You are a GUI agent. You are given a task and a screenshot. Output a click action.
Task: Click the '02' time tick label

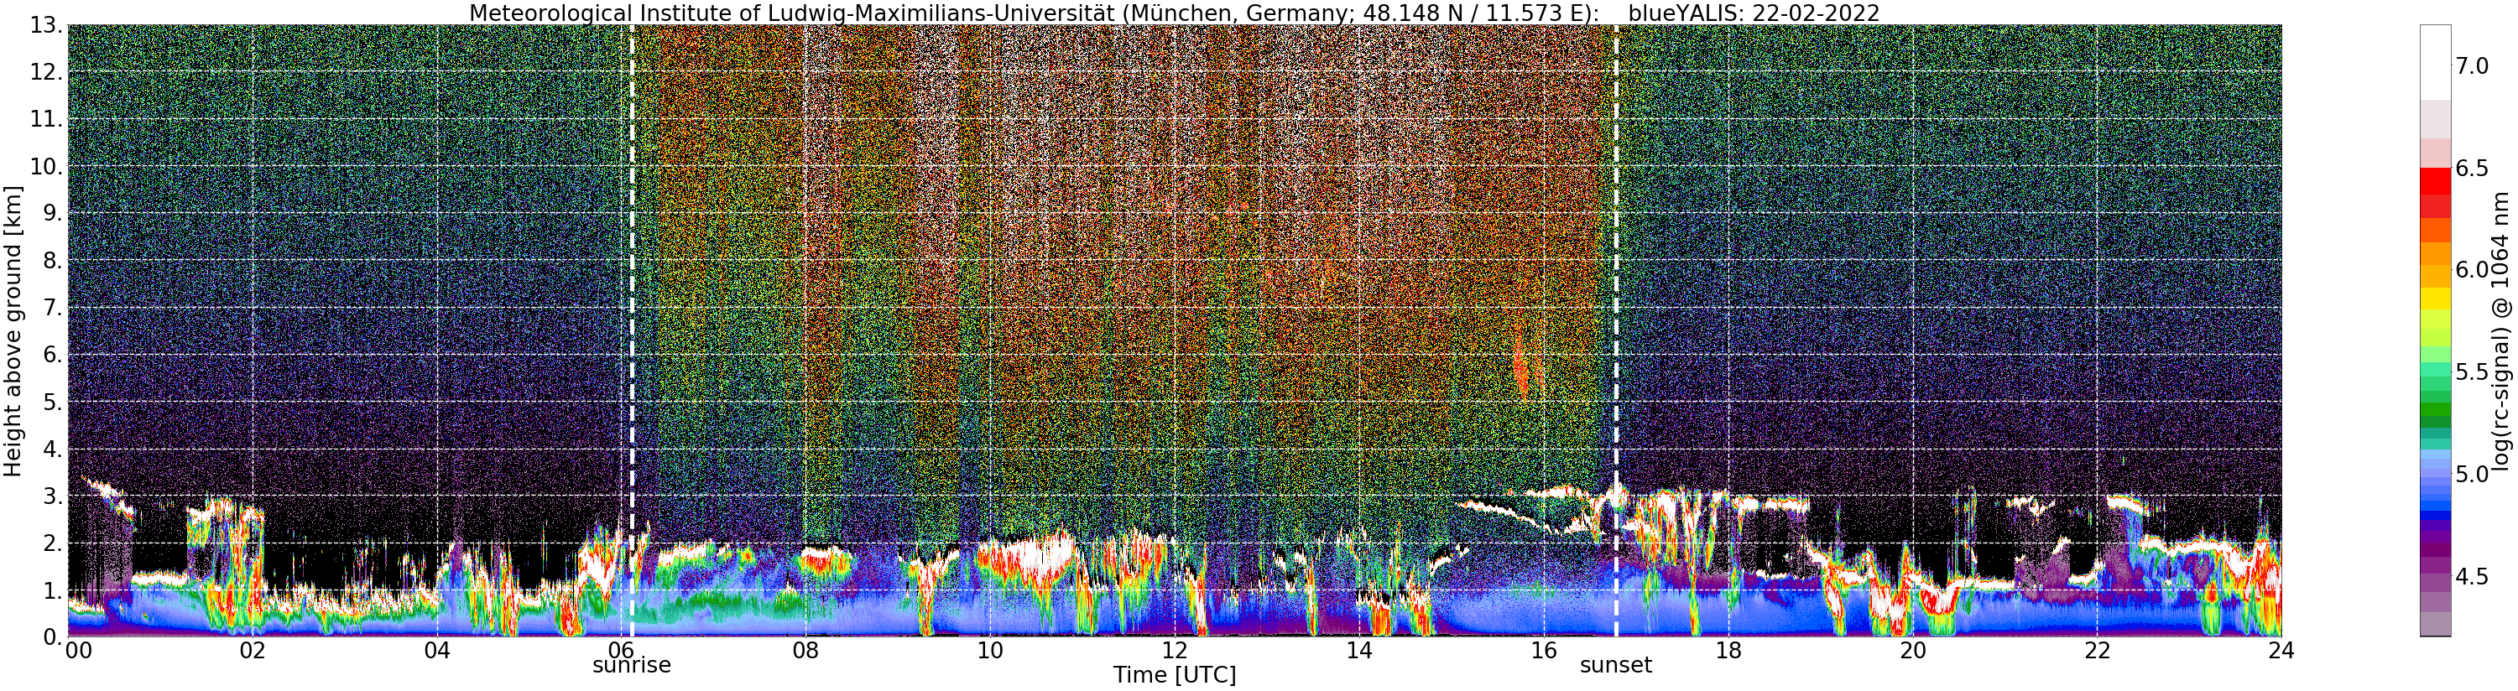tap(253, 650)
